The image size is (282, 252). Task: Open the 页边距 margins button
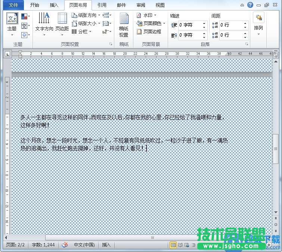[62, 22]
